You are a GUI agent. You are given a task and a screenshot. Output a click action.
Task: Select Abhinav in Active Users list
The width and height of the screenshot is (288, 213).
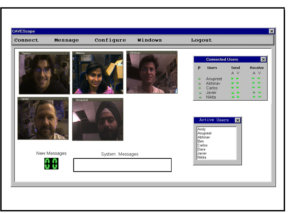click(x=204, y=137)
